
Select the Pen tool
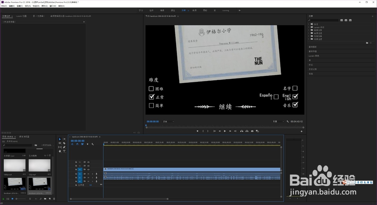[64, 147]
